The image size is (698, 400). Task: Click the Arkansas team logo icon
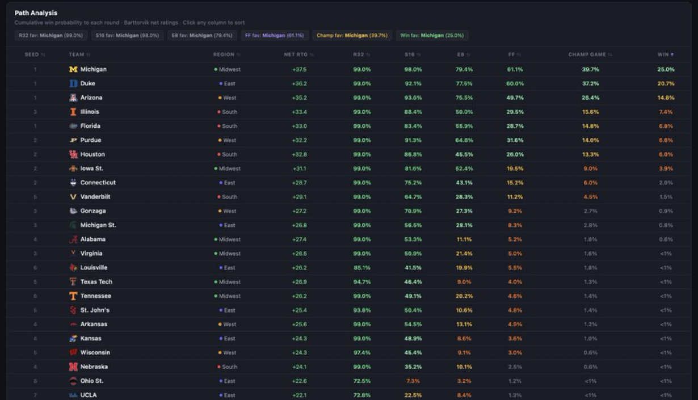click(73, 325)
